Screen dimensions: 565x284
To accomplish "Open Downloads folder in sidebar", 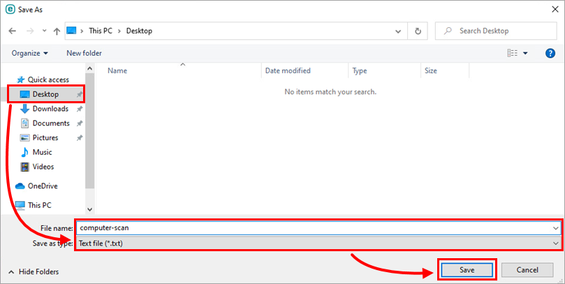I will [50, 109].
